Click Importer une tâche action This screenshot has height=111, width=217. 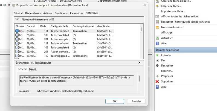click(x=173, y=11)
